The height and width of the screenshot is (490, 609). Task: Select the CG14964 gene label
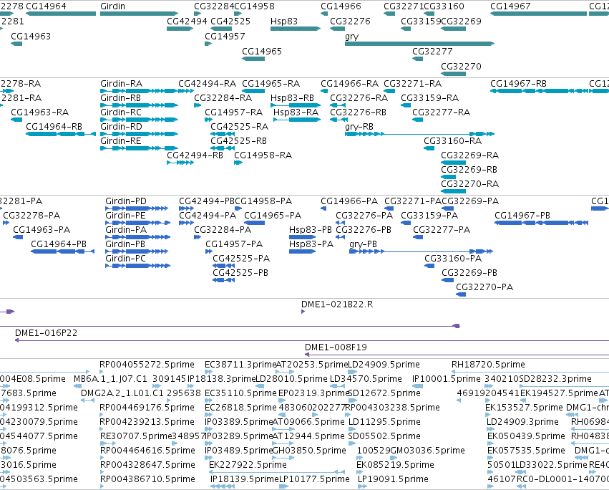click(x=46, y=6)
